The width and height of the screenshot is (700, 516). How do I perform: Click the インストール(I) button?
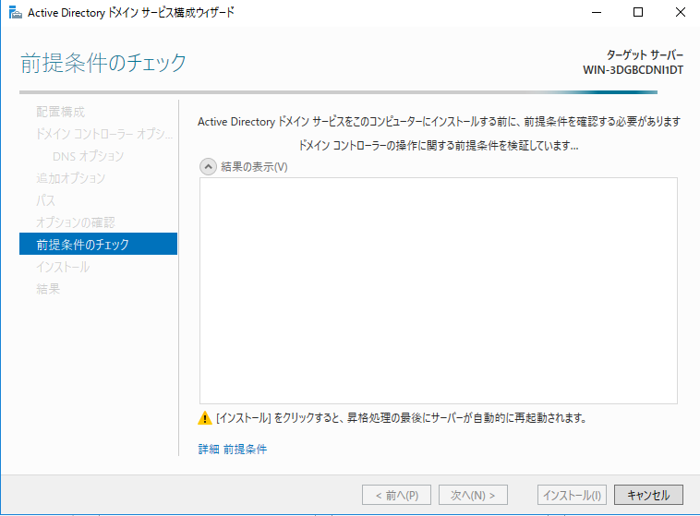(572, 495)
